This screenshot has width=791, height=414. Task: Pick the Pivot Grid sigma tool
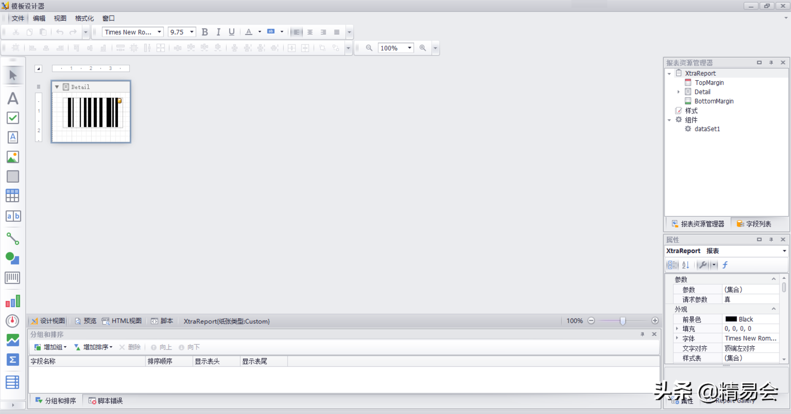point(13,360)
